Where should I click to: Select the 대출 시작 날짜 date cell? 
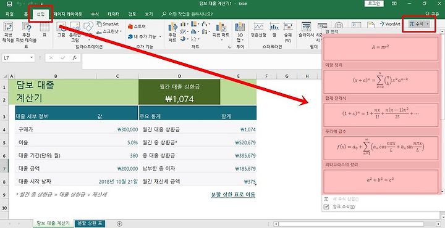tap(117, 182)
